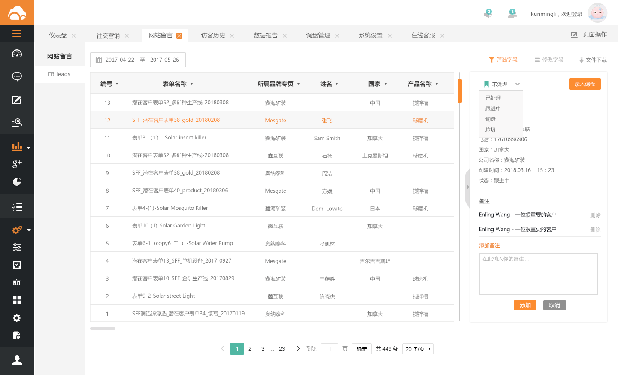Click the horizontal scrollbar below table
This screenshot has width=618, height=375.
[x=103, y=329]
